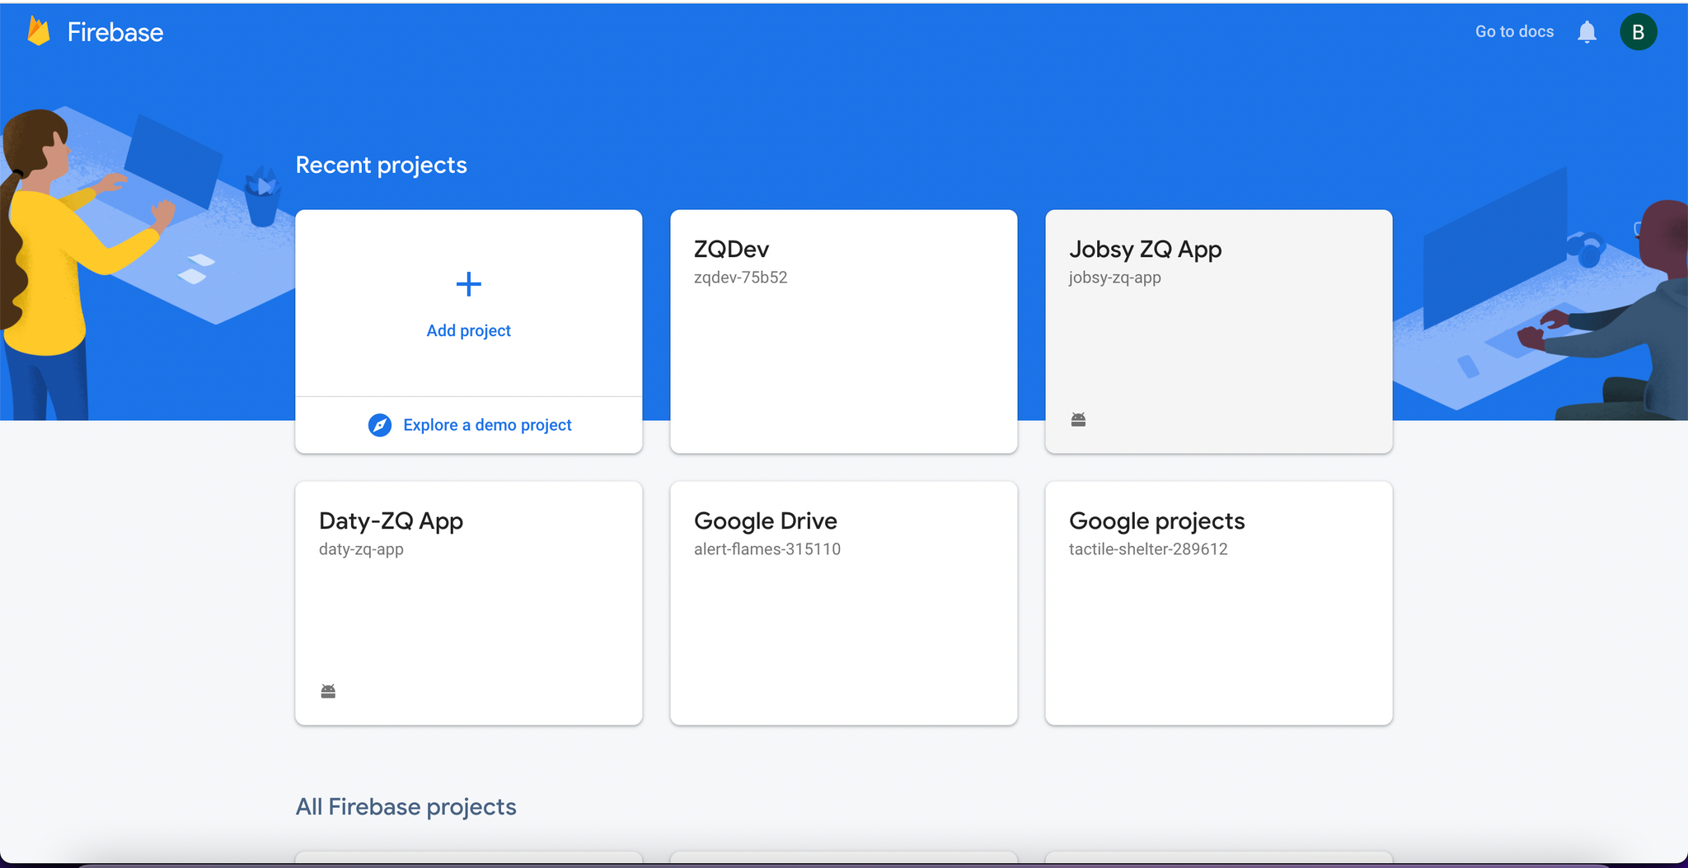Viewport: 1688px width, 868px height.
Task: Open the Google projects card
Action: click(x=1219, y=603)
